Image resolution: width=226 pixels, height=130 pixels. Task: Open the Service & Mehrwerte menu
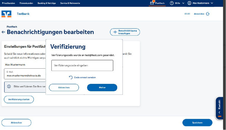click(70, 3)
